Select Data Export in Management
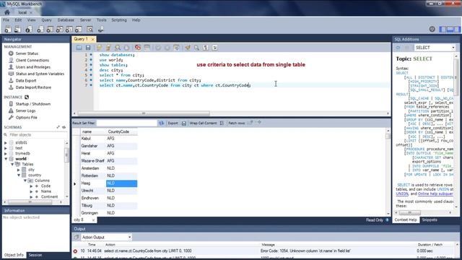The height and width of the screenshot is (260, 462). point(26,80)
